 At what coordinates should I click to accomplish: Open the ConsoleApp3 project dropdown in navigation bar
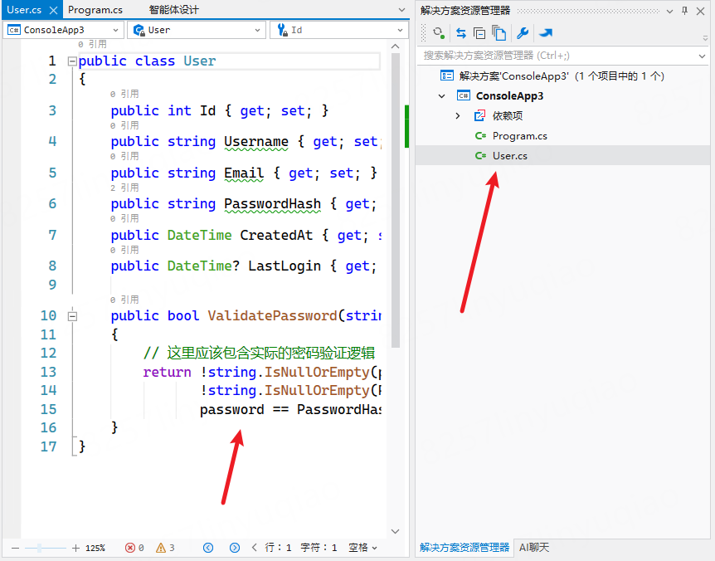[116, 30]
